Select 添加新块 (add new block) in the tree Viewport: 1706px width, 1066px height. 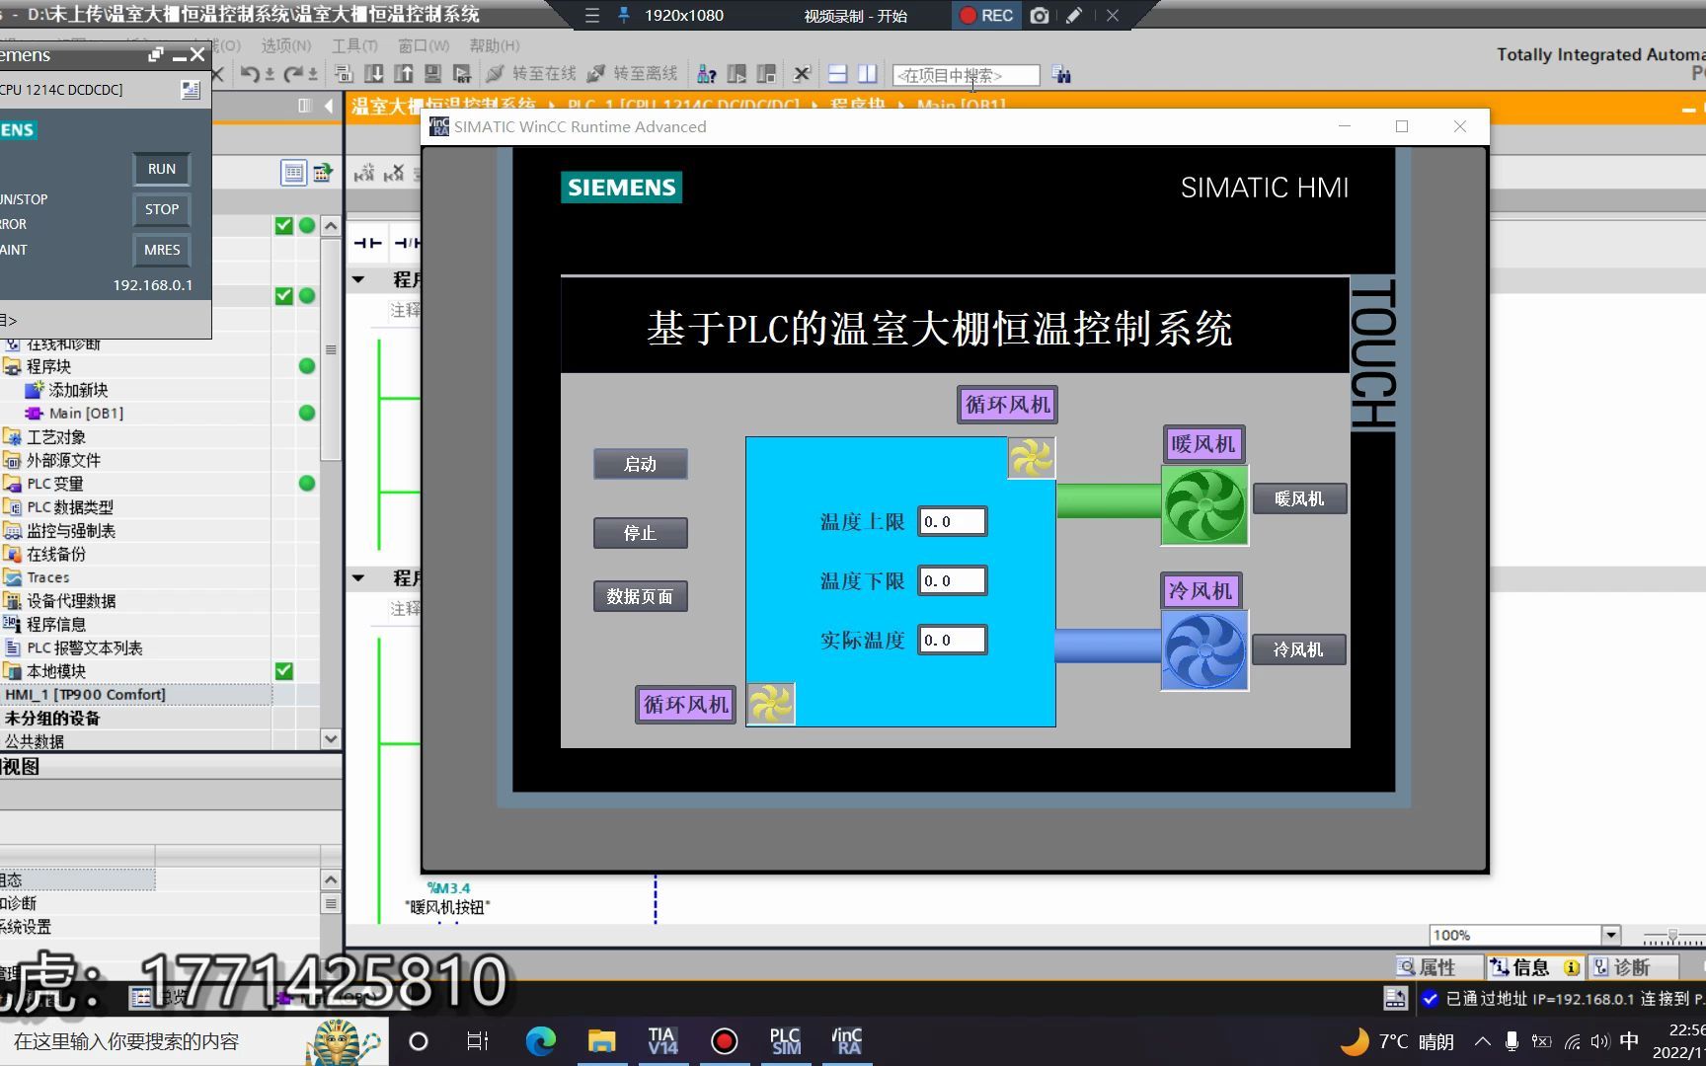(x=78, y=390)
